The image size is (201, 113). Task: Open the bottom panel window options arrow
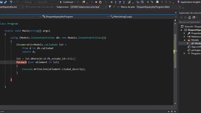(169, 112)
